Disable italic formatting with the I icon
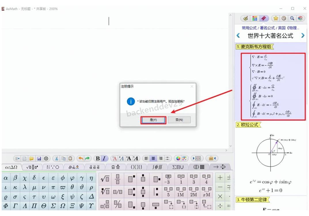This screenshot has width=309, height=216. click(x=104, y=157)
